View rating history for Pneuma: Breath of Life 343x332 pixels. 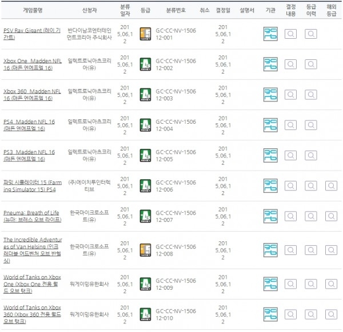(310, 216)
